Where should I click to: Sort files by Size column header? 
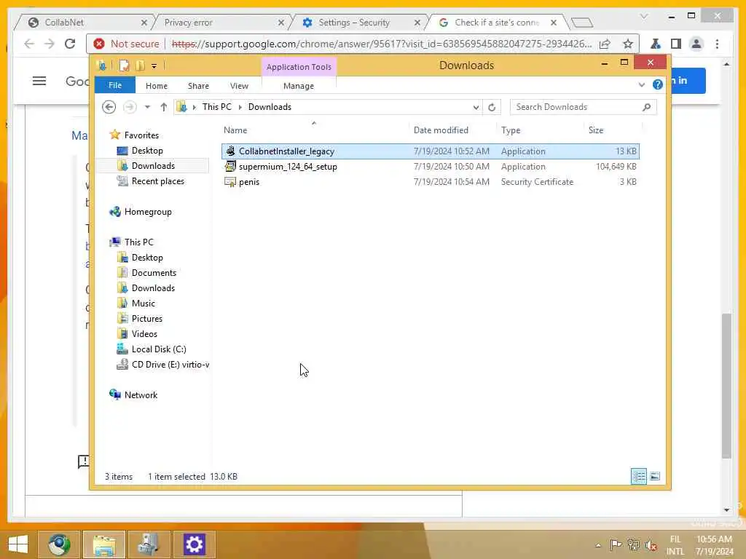596,130
